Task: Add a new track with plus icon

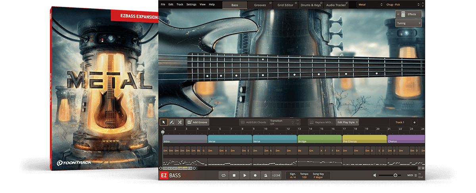Action: click(415, 123)
